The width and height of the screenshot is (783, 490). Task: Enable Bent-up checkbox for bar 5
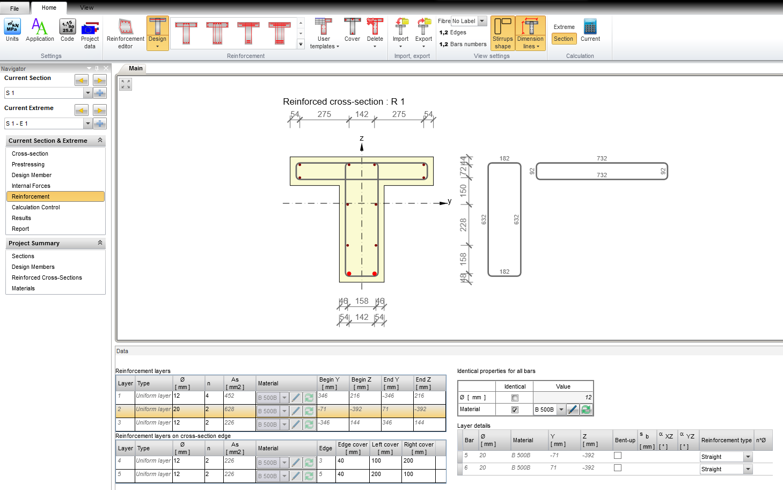pos(618,456)
